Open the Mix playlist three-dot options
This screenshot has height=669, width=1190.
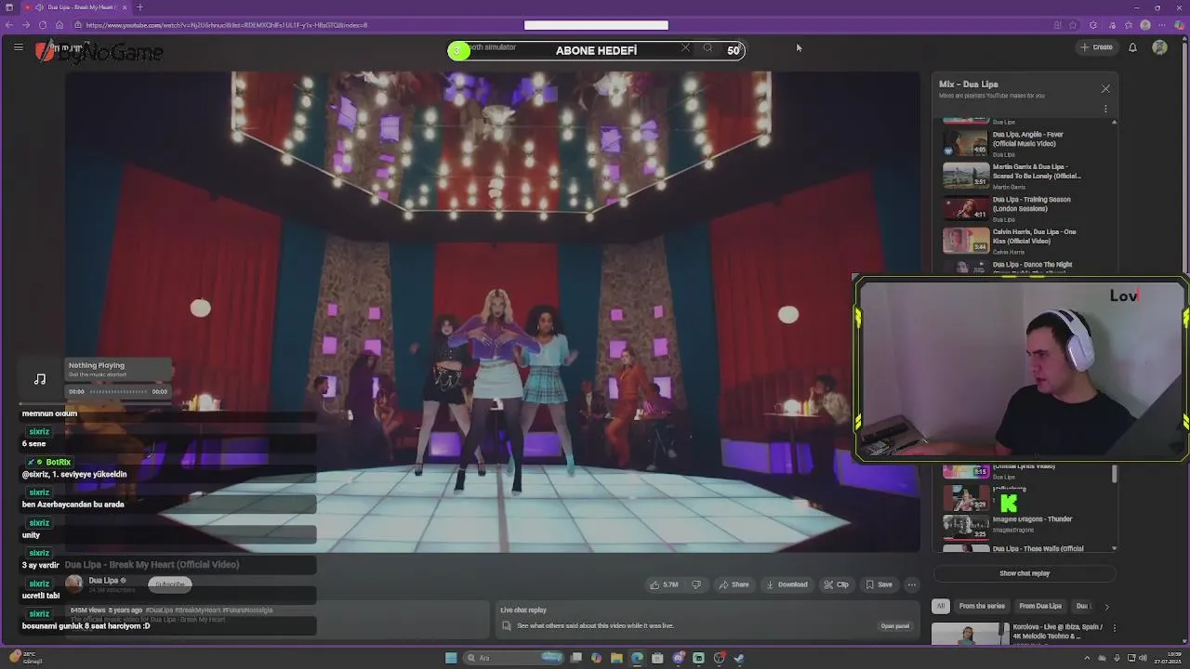[x=1105, y=109]
